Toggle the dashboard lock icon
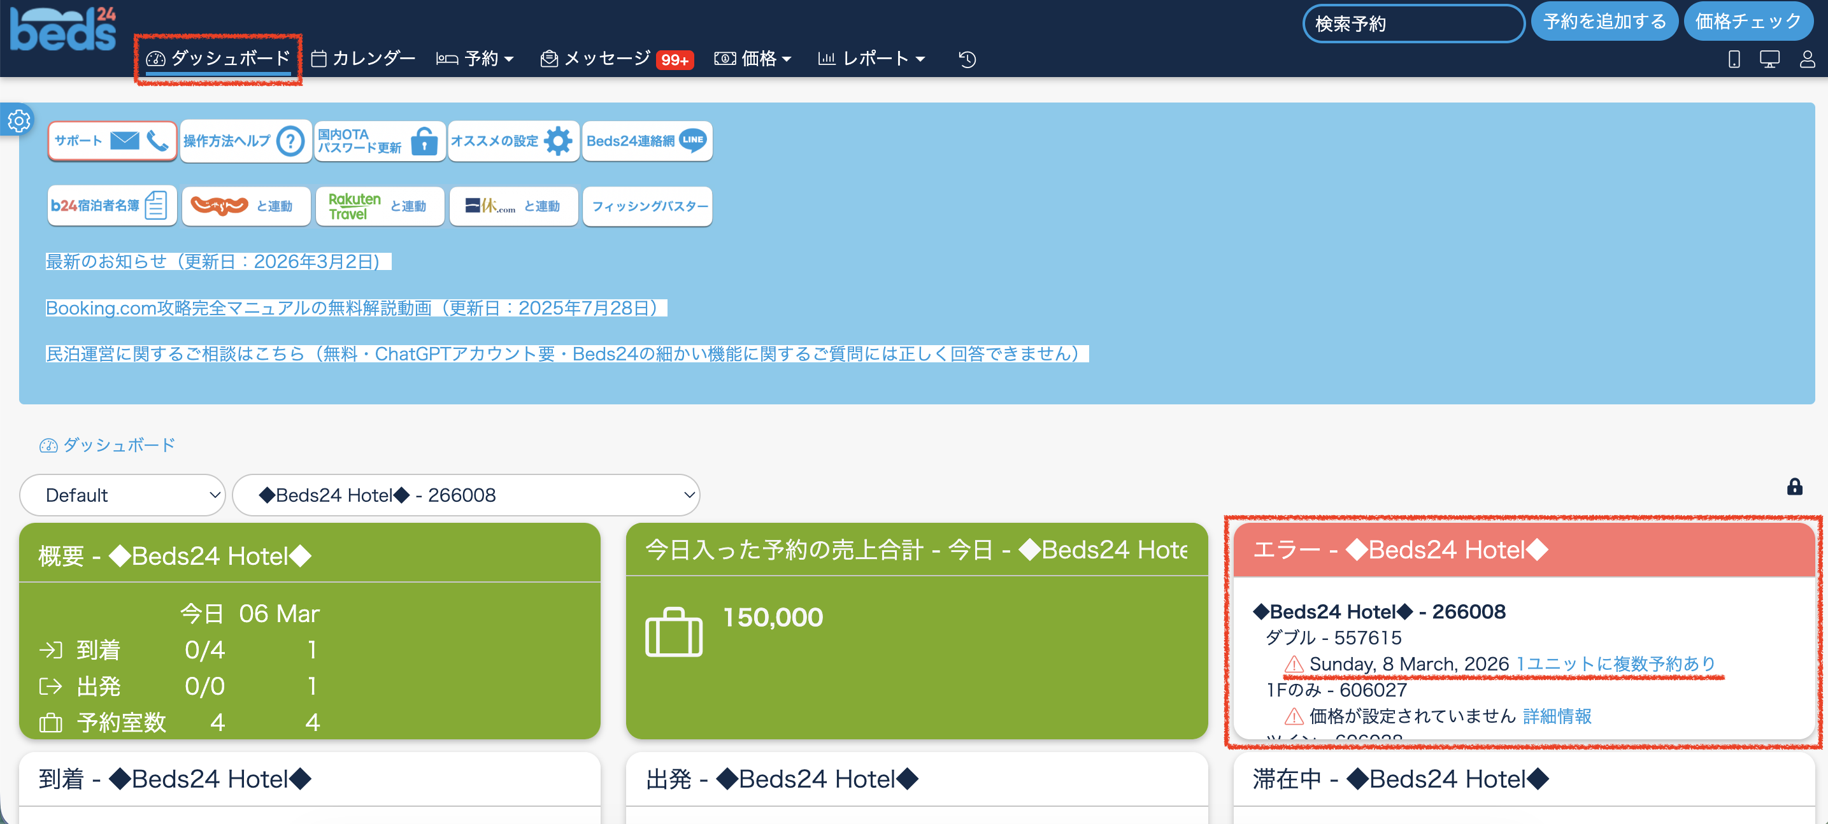Screen dimensions: 1828x824 (x=1794, y=487)
